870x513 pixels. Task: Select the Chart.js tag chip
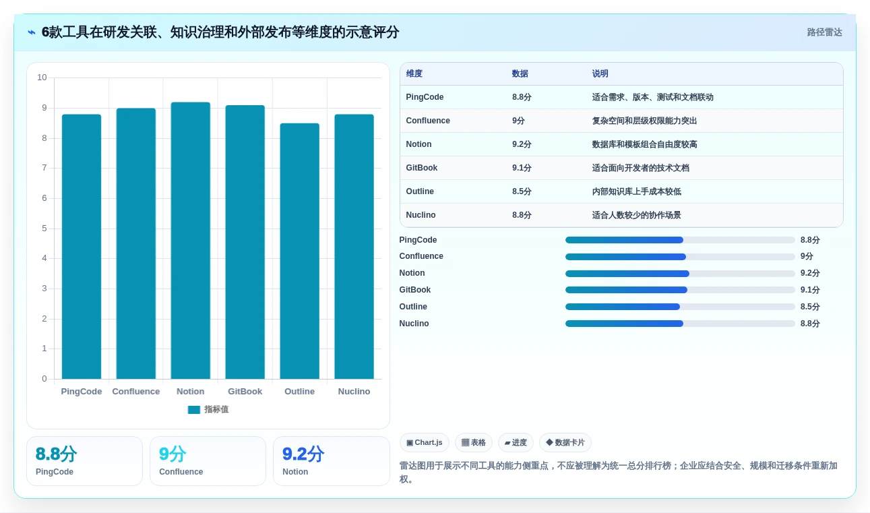[x=425, y=443]
